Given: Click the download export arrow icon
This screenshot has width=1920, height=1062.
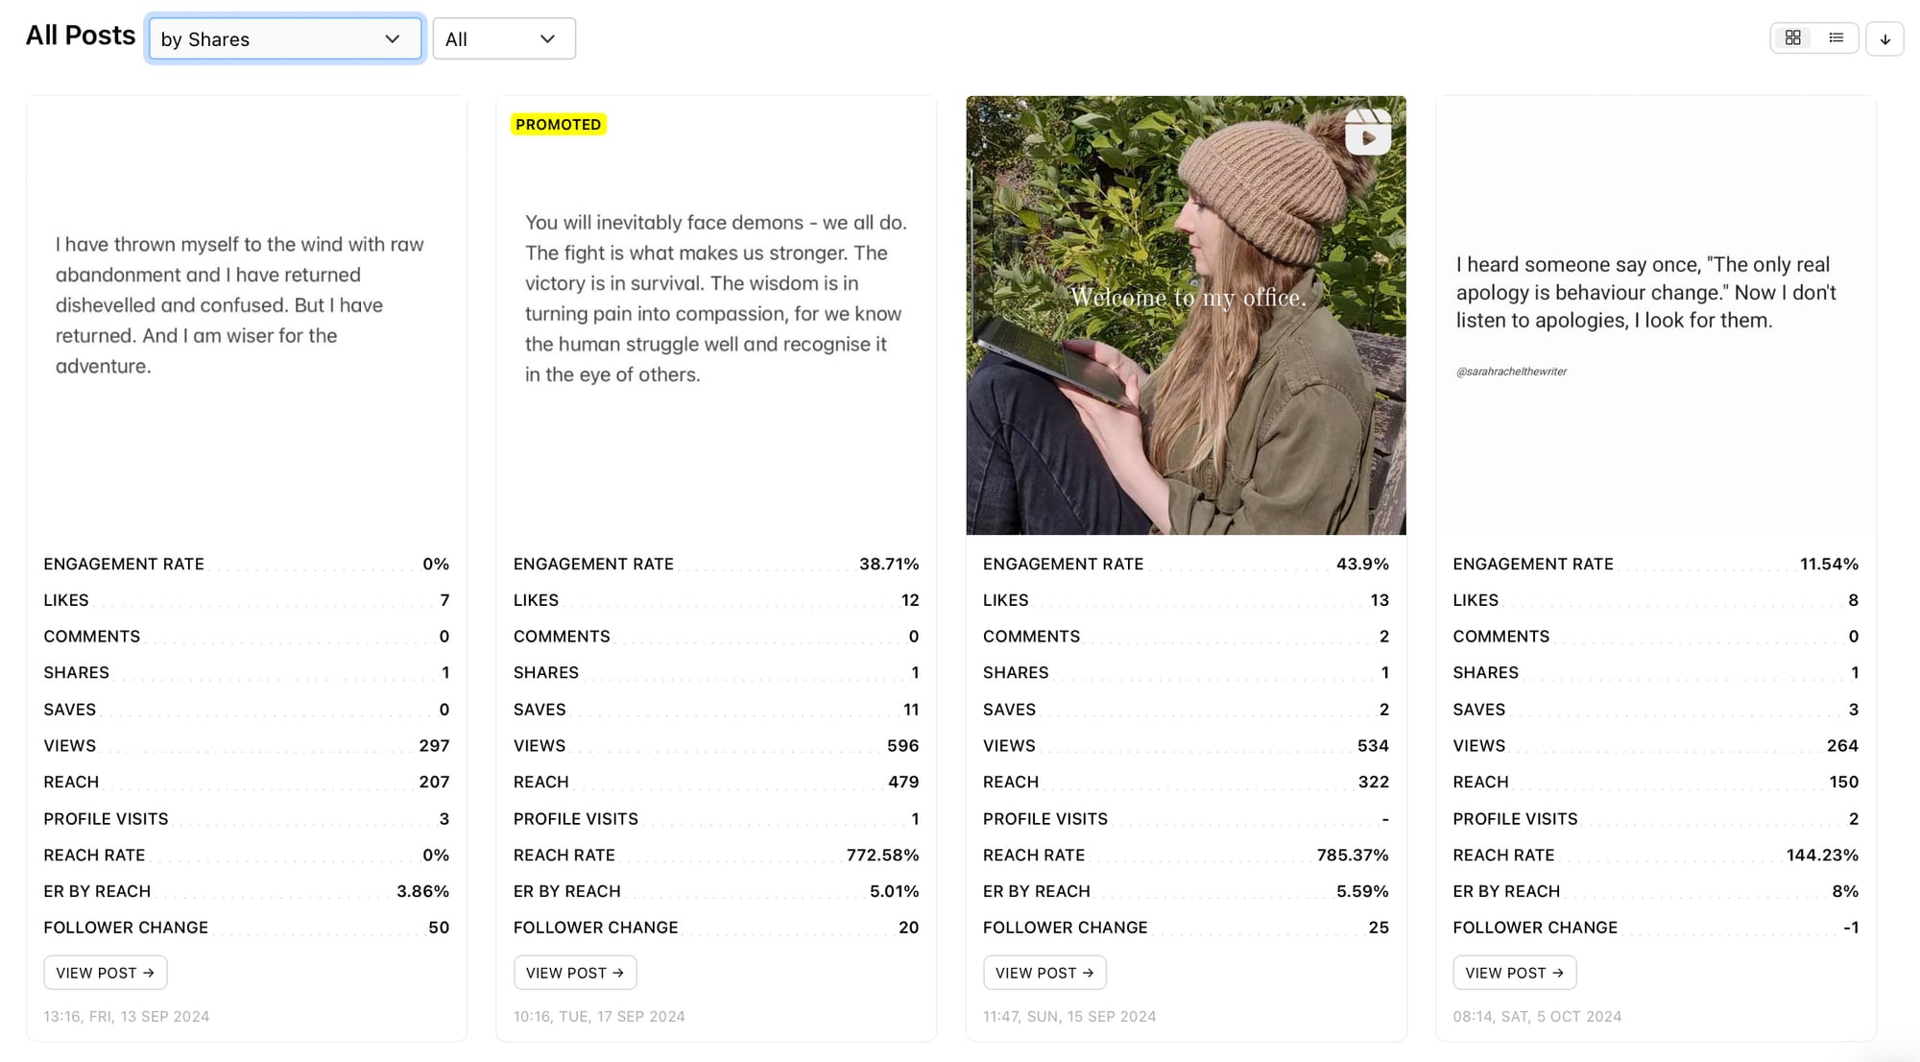Looking at the screenshot, I should pos(1885,38).
